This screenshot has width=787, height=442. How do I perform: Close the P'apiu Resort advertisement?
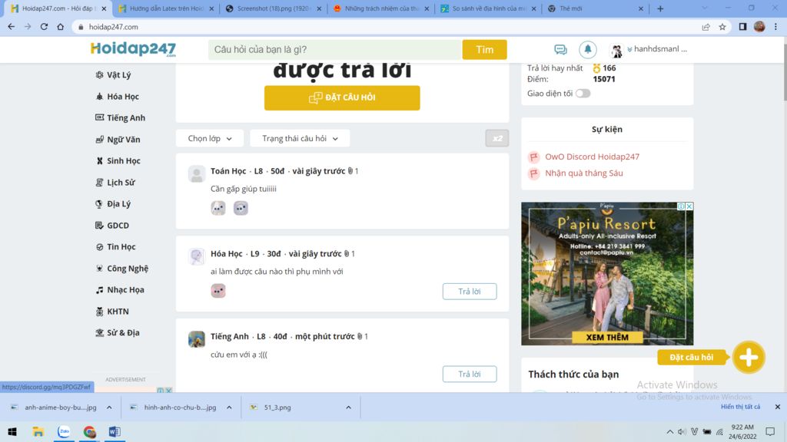(689, 206)
